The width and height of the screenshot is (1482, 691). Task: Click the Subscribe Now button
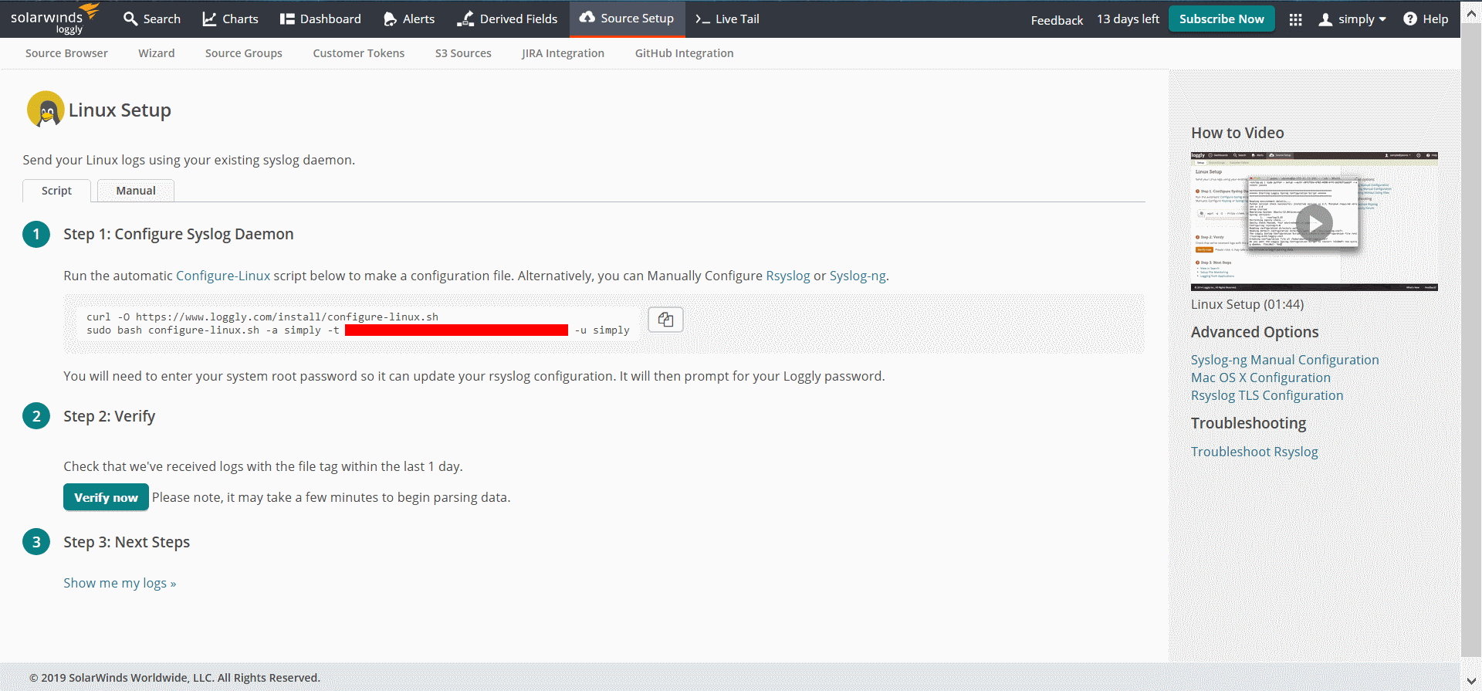[x=1221, y=19]
